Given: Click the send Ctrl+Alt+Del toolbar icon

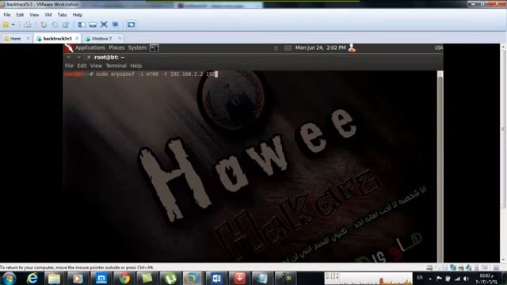Looking at the screenshot, I should pyautogui.click(x=28, y=25).
